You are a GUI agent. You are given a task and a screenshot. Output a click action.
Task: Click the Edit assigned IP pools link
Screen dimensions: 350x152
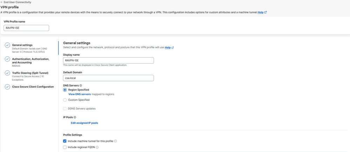point(84,123)
